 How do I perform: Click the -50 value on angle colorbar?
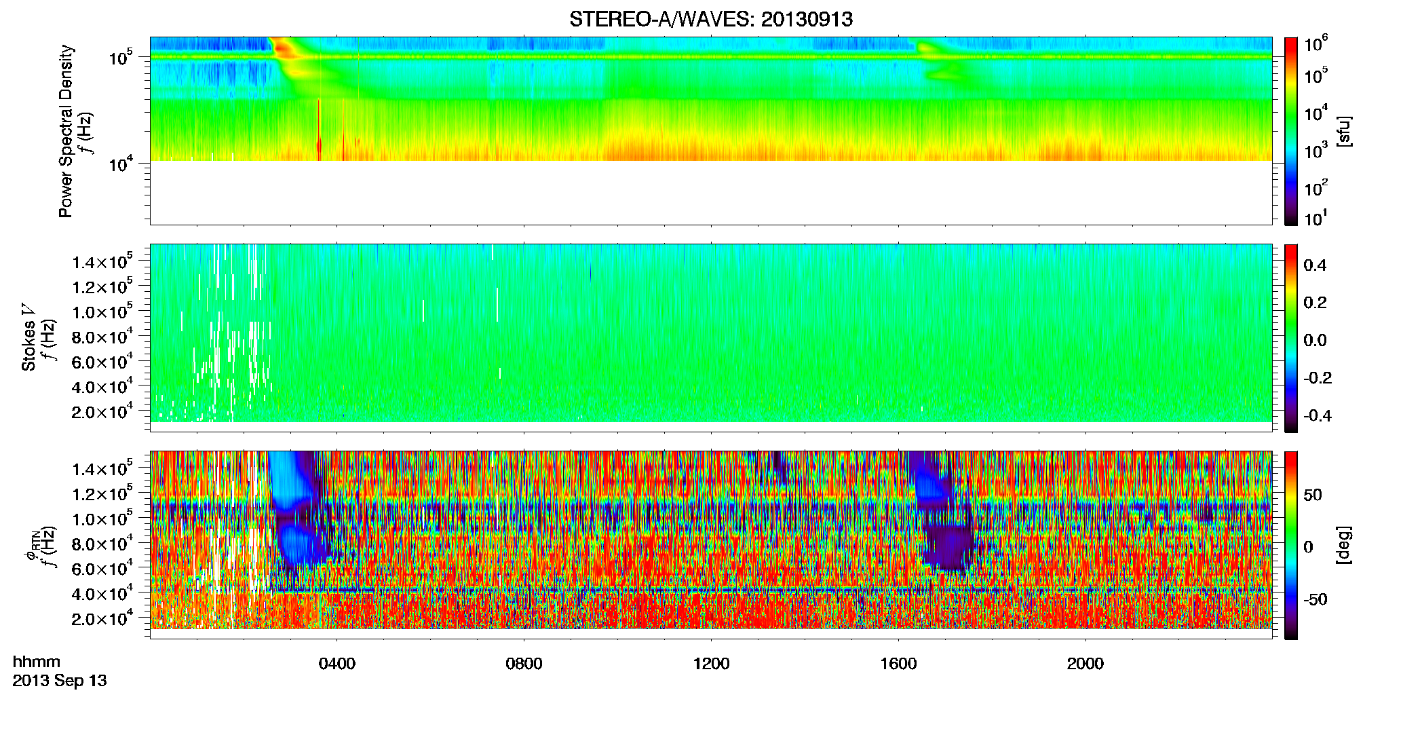(1315, 599)
